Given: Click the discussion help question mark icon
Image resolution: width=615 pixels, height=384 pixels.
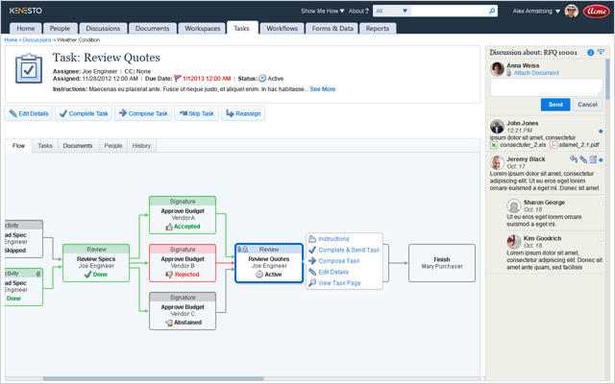Looking at the screenshot, I should tap(590, 52).
